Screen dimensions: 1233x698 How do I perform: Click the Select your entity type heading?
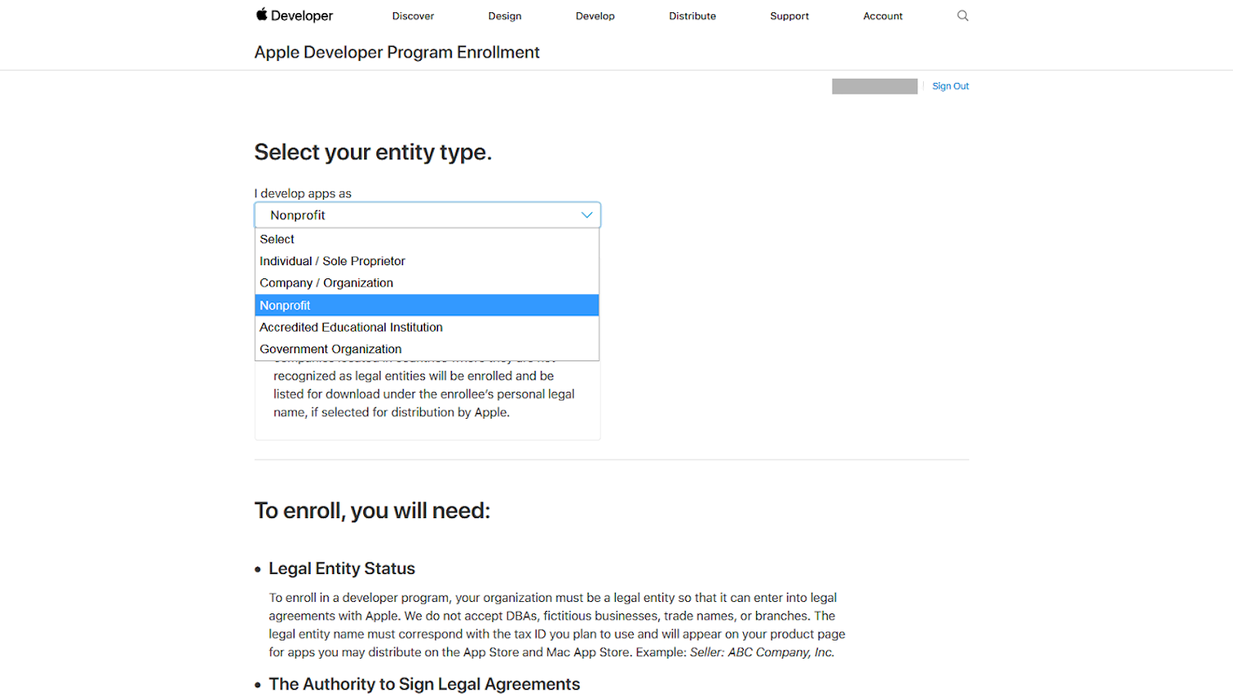(373, 152)
